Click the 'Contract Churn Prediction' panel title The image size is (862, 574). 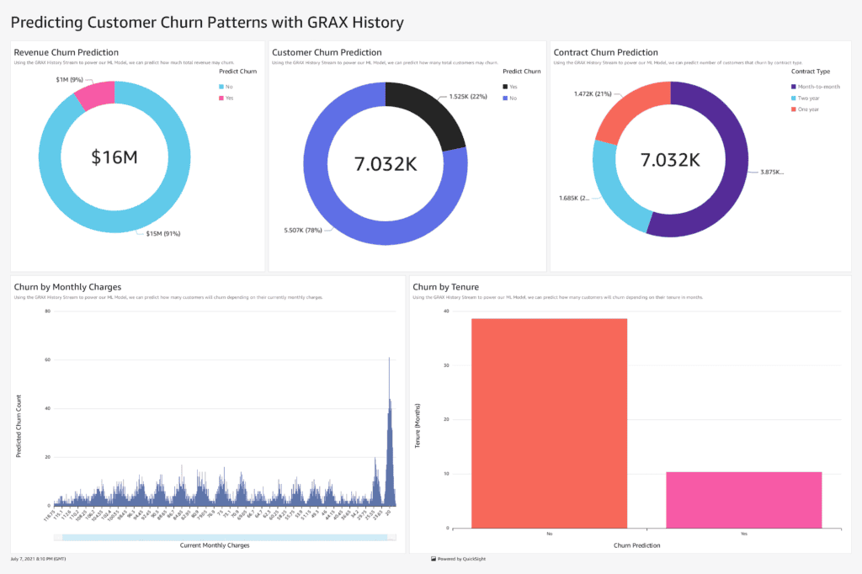(605, 52)
